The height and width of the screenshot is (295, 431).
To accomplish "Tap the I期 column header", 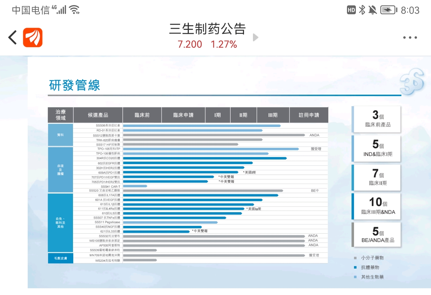I will (218, 115).
